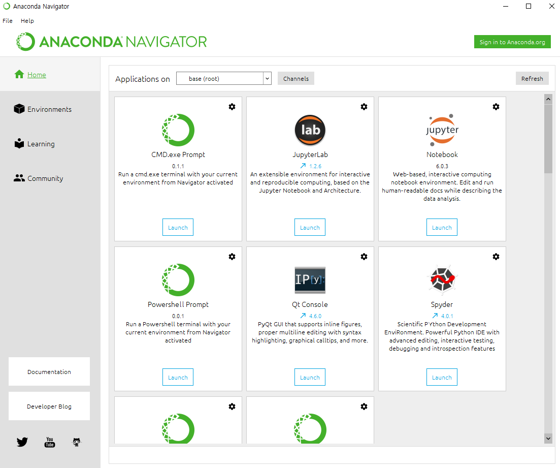Click Spyder update arrow next to 4.0.1
The width and height of the screenshot is (560, 468).
435,316
